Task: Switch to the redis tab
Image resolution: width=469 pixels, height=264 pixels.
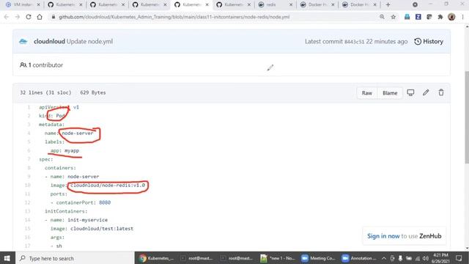Action: [x=272, y=5]
